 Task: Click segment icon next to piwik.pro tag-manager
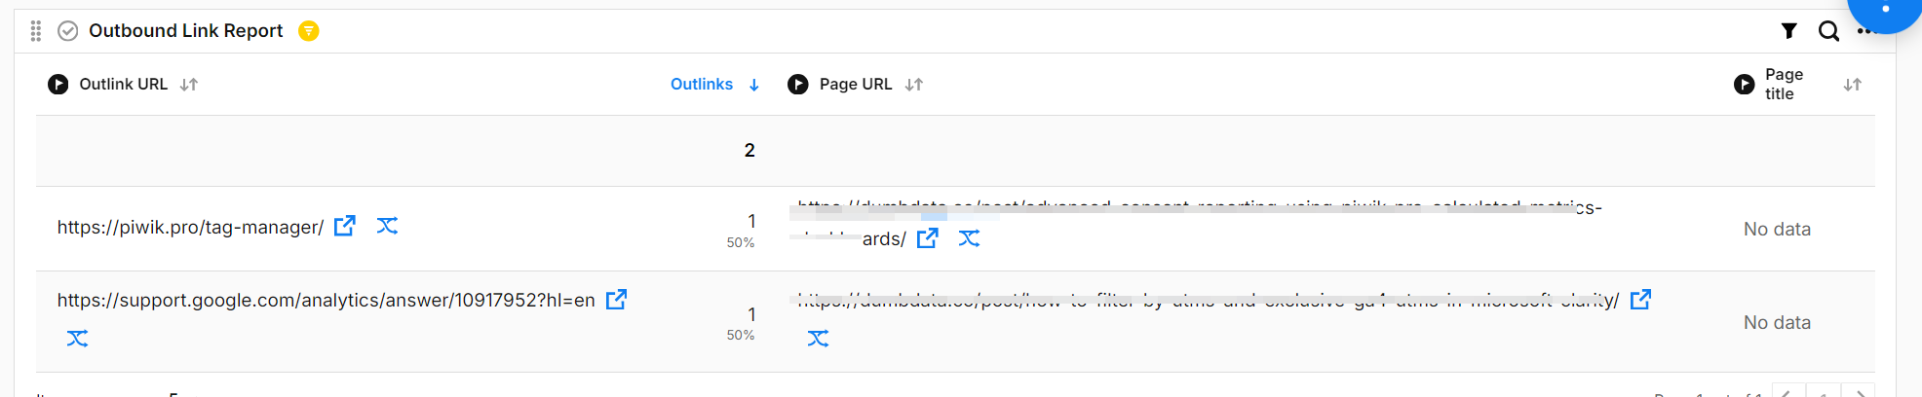coord(387,226)
